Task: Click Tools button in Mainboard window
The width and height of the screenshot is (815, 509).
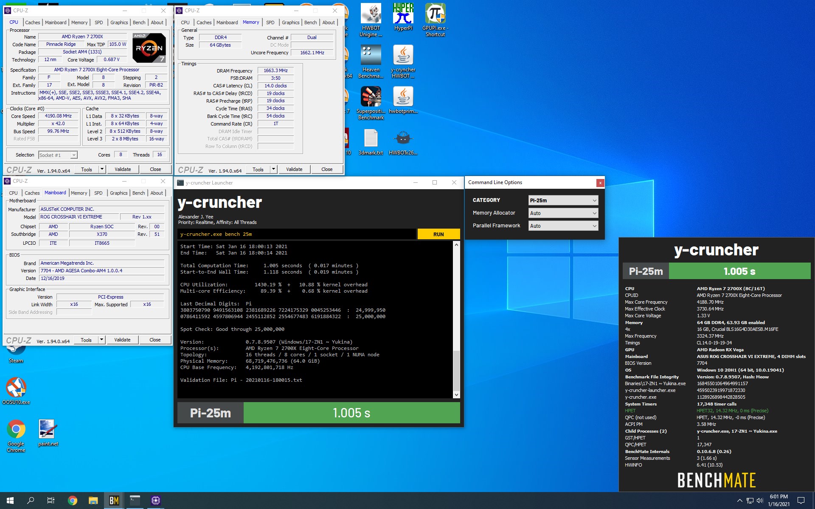Action: pyautogui.click(x=86, y=340)
